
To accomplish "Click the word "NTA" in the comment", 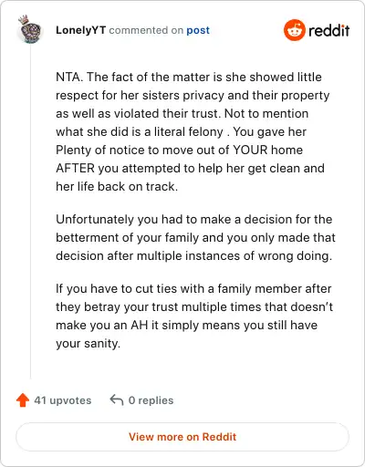I will click(68, 77).
